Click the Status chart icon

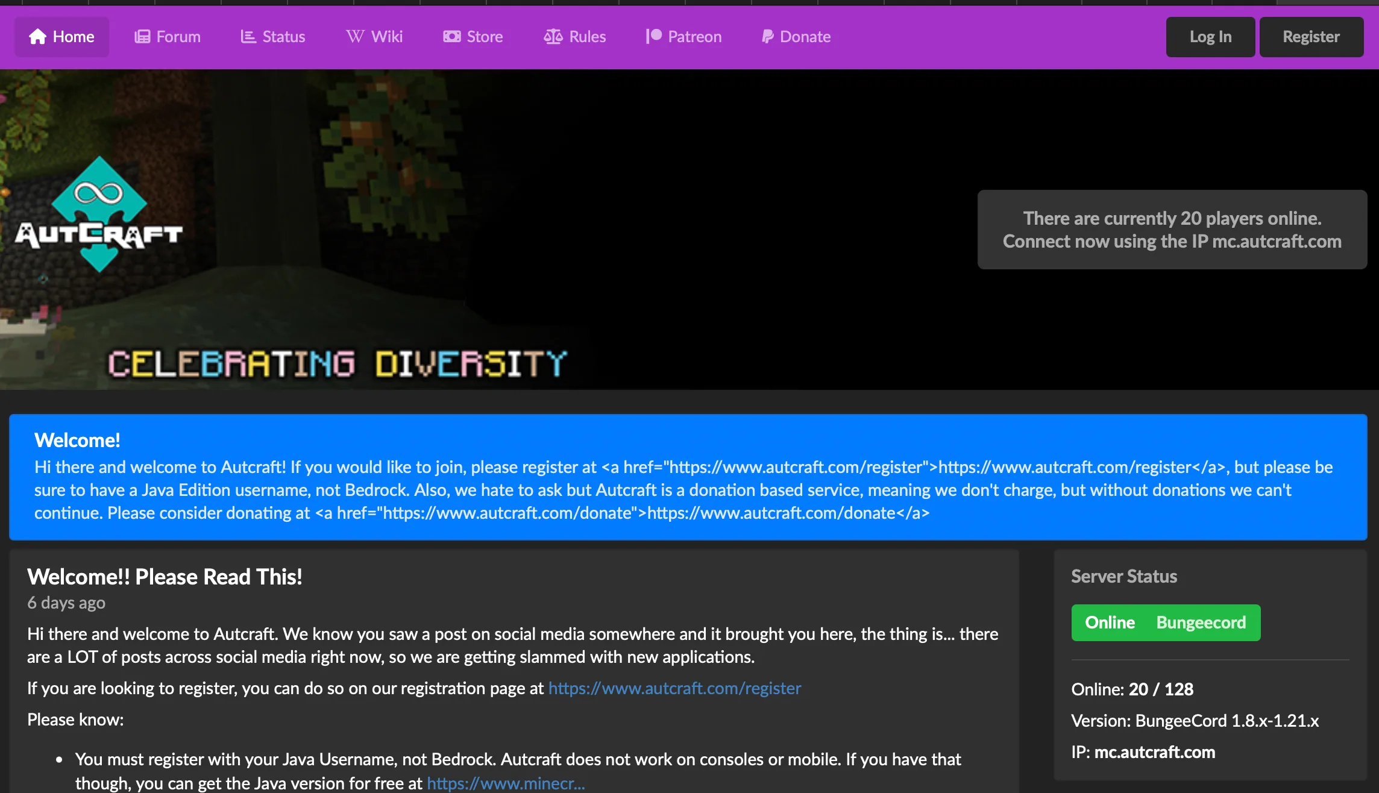pos(248,37)
